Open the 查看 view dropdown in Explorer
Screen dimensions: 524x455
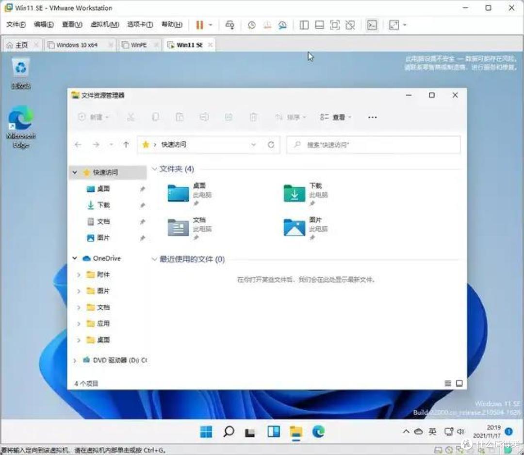click(336, 117)
